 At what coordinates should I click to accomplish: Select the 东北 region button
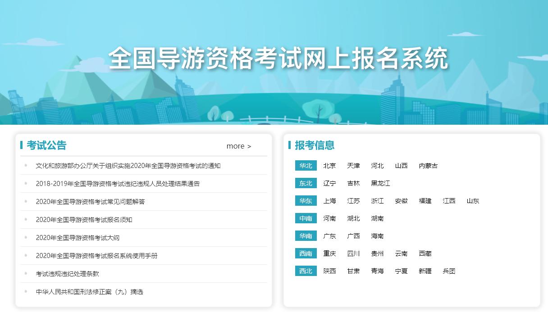306,183
